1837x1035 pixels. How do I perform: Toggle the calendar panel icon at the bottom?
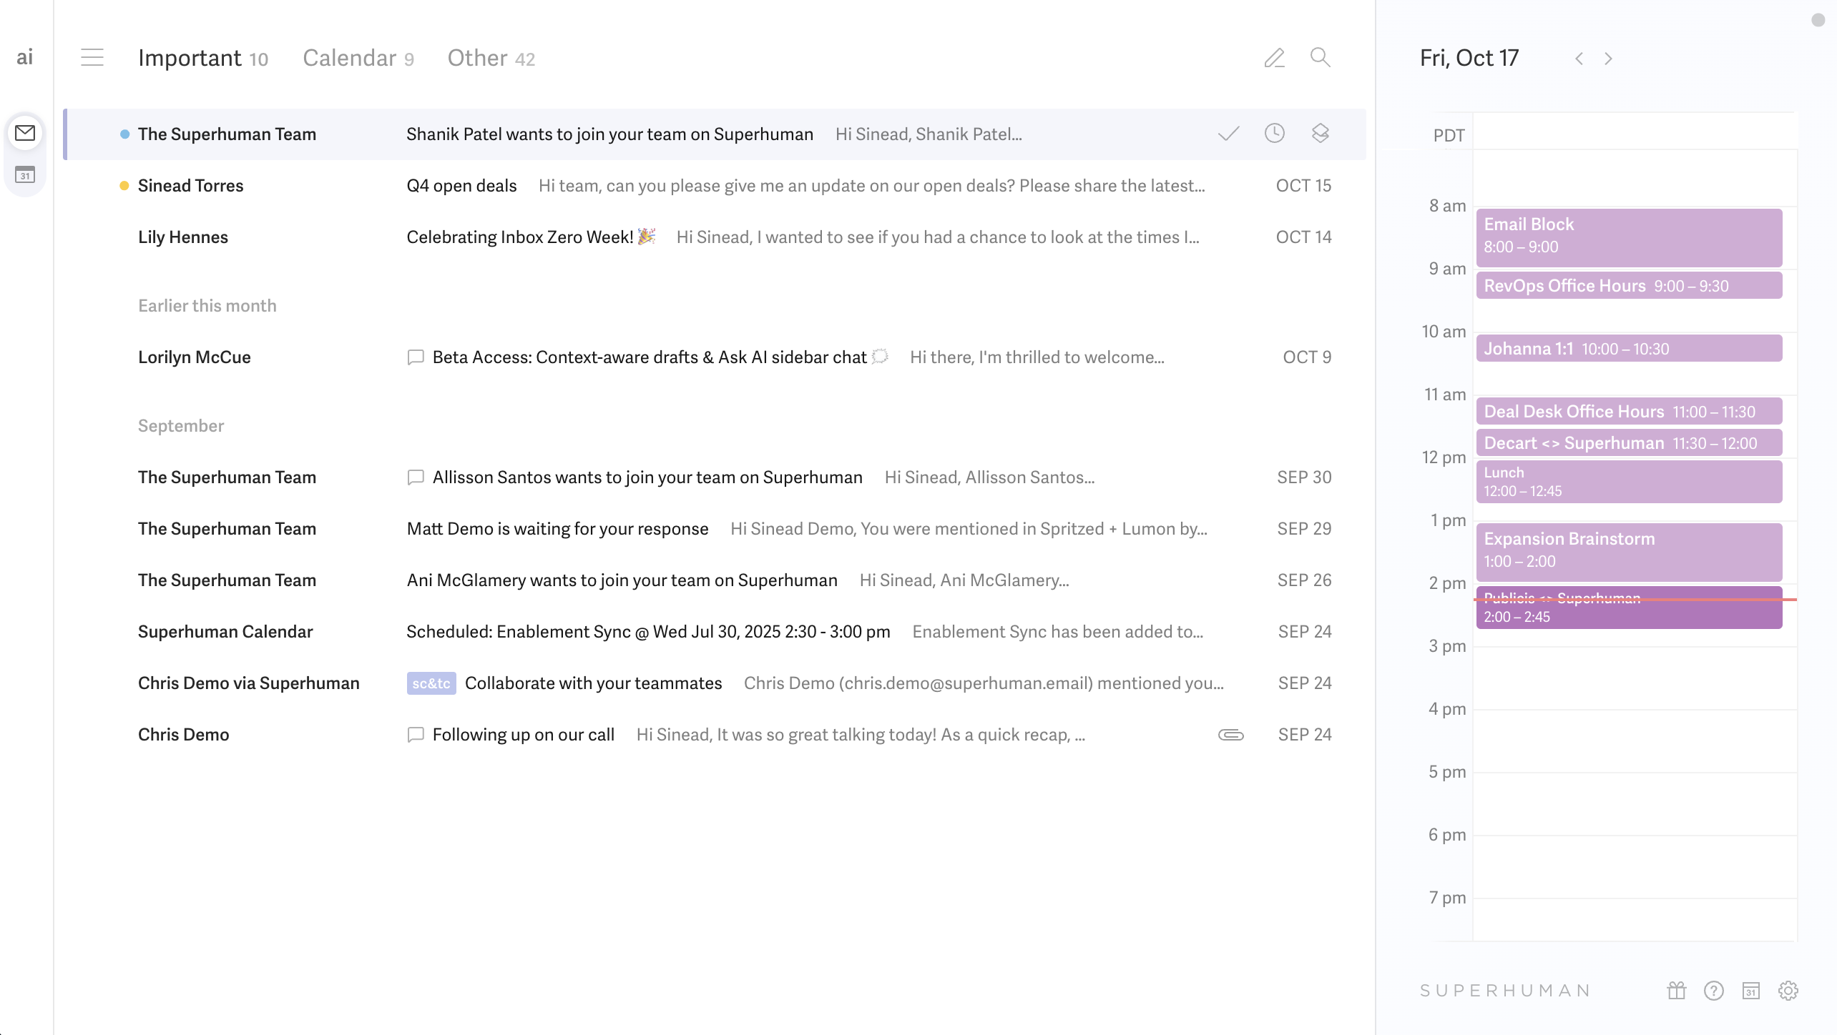[x=1750, y=990]
